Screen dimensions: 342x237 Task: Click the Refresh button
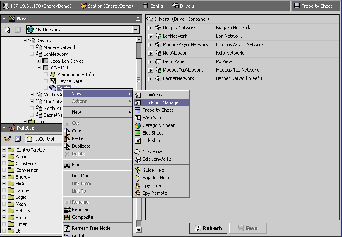(x=208, y=228)
